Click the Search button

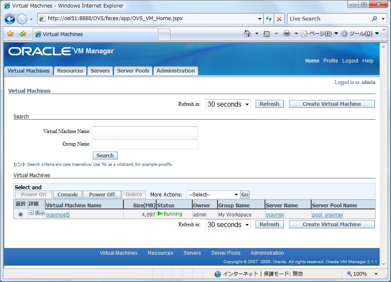[105, 155]
